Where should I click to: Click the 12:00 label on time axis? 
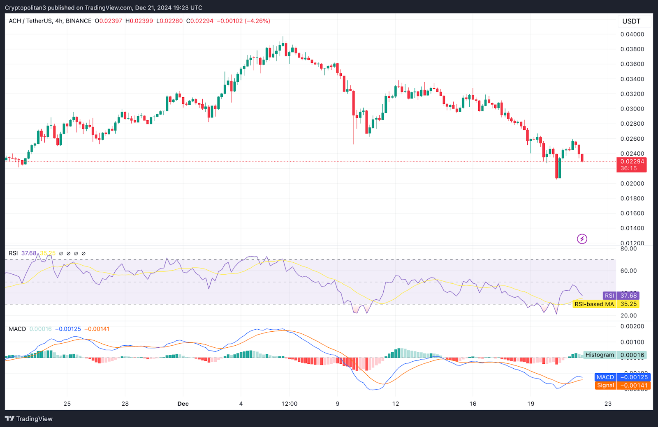click(290, 404)
